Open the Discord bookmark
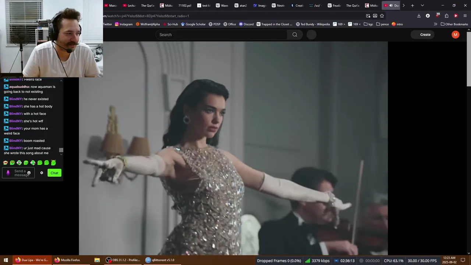The image size is (471, 265). coord(246,24)
